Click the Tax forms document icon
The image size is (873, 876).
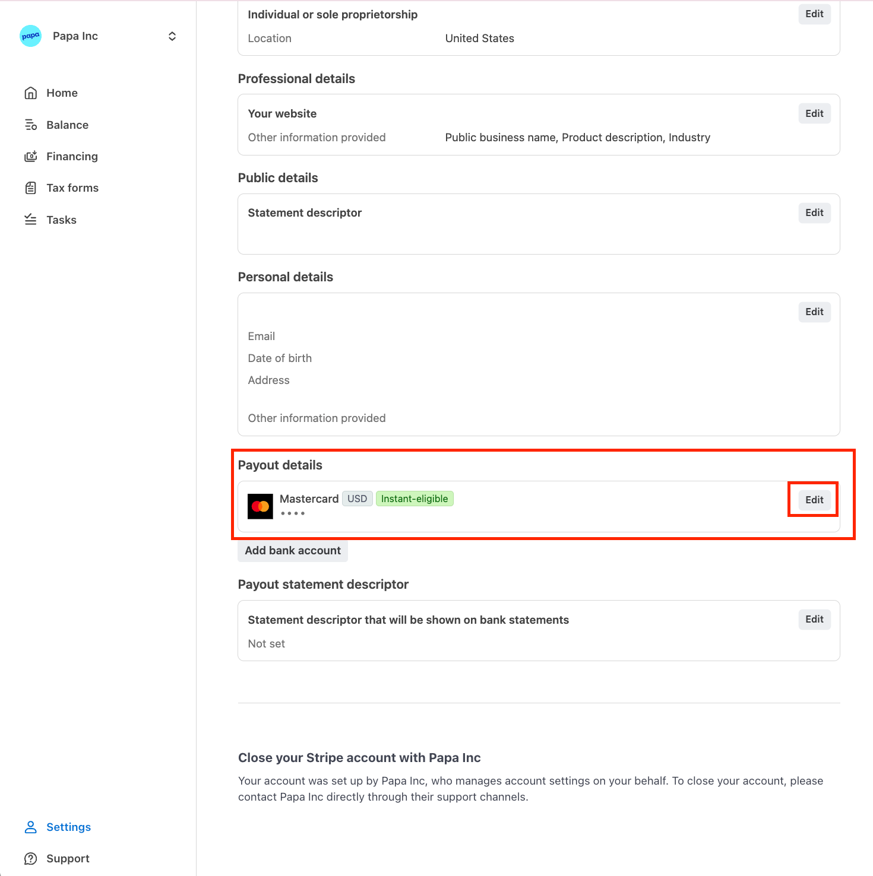click(31, 188)
